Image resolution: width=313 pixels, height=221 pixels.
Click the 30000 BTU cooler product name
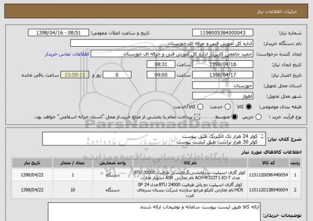[x=190, y=175]
